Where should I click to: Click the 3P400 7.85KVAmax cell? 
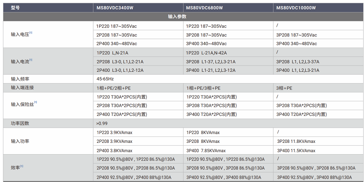(203, 151)
